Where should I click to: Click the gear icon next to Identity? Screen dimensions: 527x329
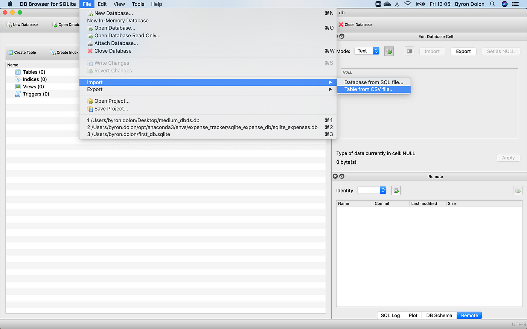click(x=396, y=191)
